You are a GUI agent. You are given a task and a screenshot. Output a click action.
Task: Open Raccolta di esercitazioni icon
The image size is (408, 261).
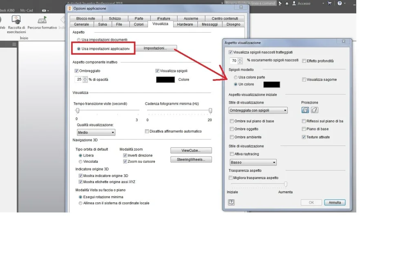coord(16,20)
